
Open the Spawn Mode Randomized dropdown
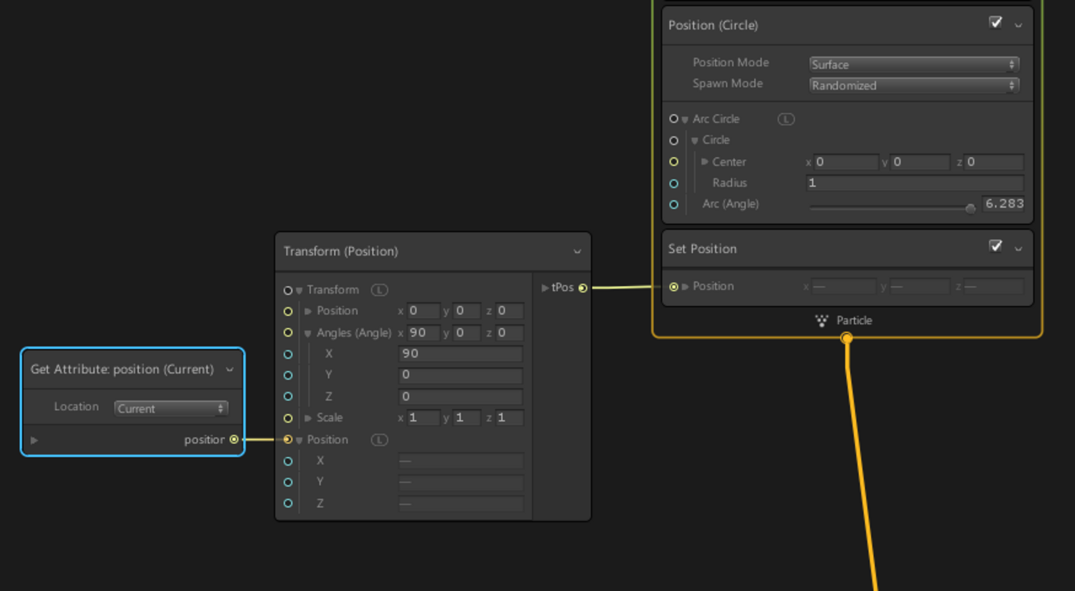tap(913, 85)
